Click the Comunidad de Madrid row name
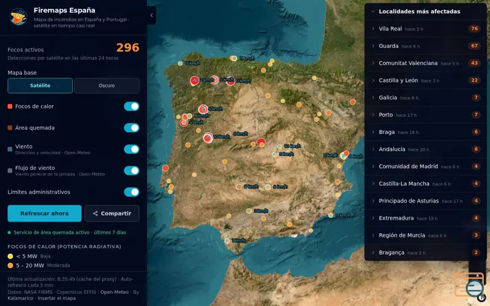The width and height of the screenshot is (490, 306). click(408, 166)
